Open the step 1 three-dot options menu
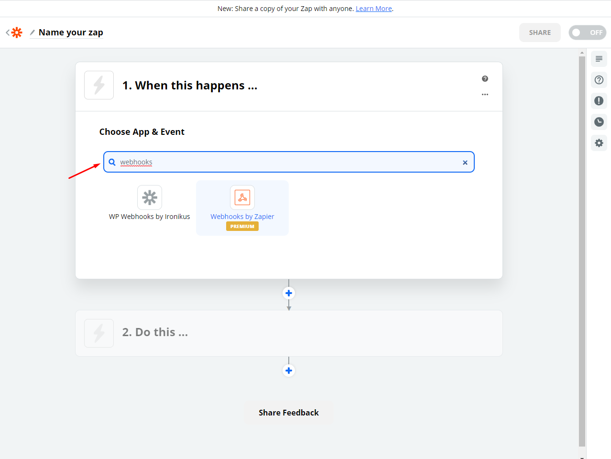 [x=485, y=95]
